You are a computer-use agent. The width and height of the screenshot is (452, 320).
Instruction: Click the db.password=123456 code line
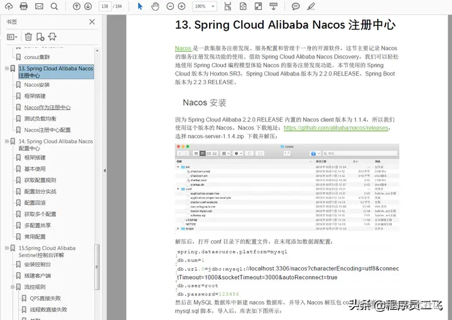click(208, 294)
